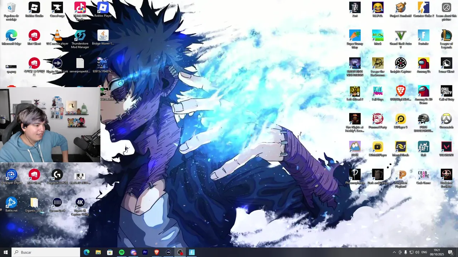Open the notification center
458x257 pixels.
pos(450,252)
